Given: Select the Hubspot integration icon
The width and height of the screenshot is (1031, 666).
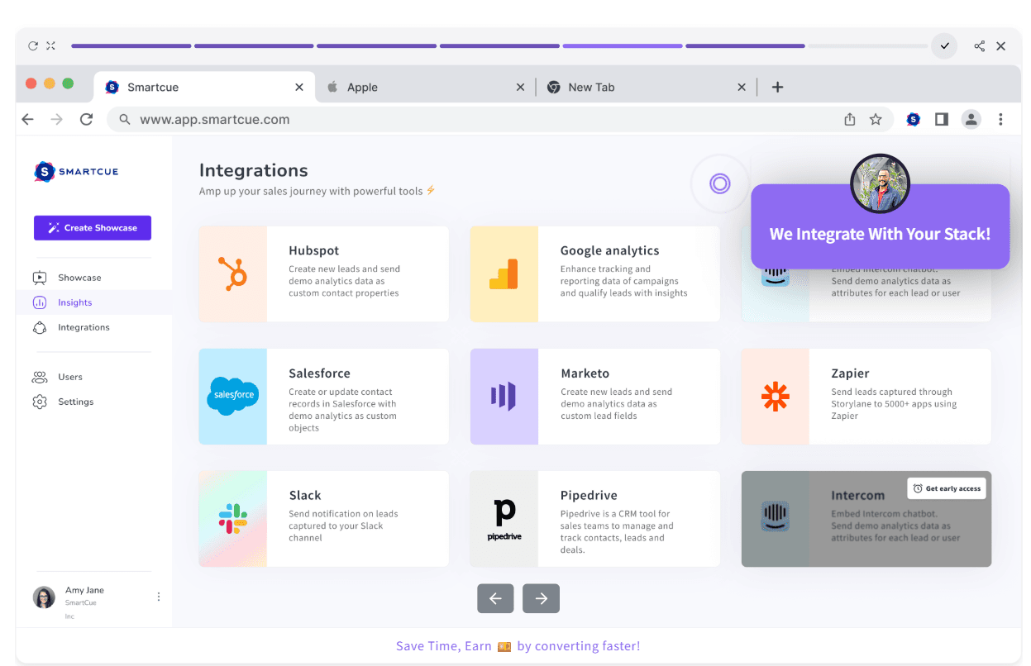Looking at the screenshot, I should pos(234,274).
